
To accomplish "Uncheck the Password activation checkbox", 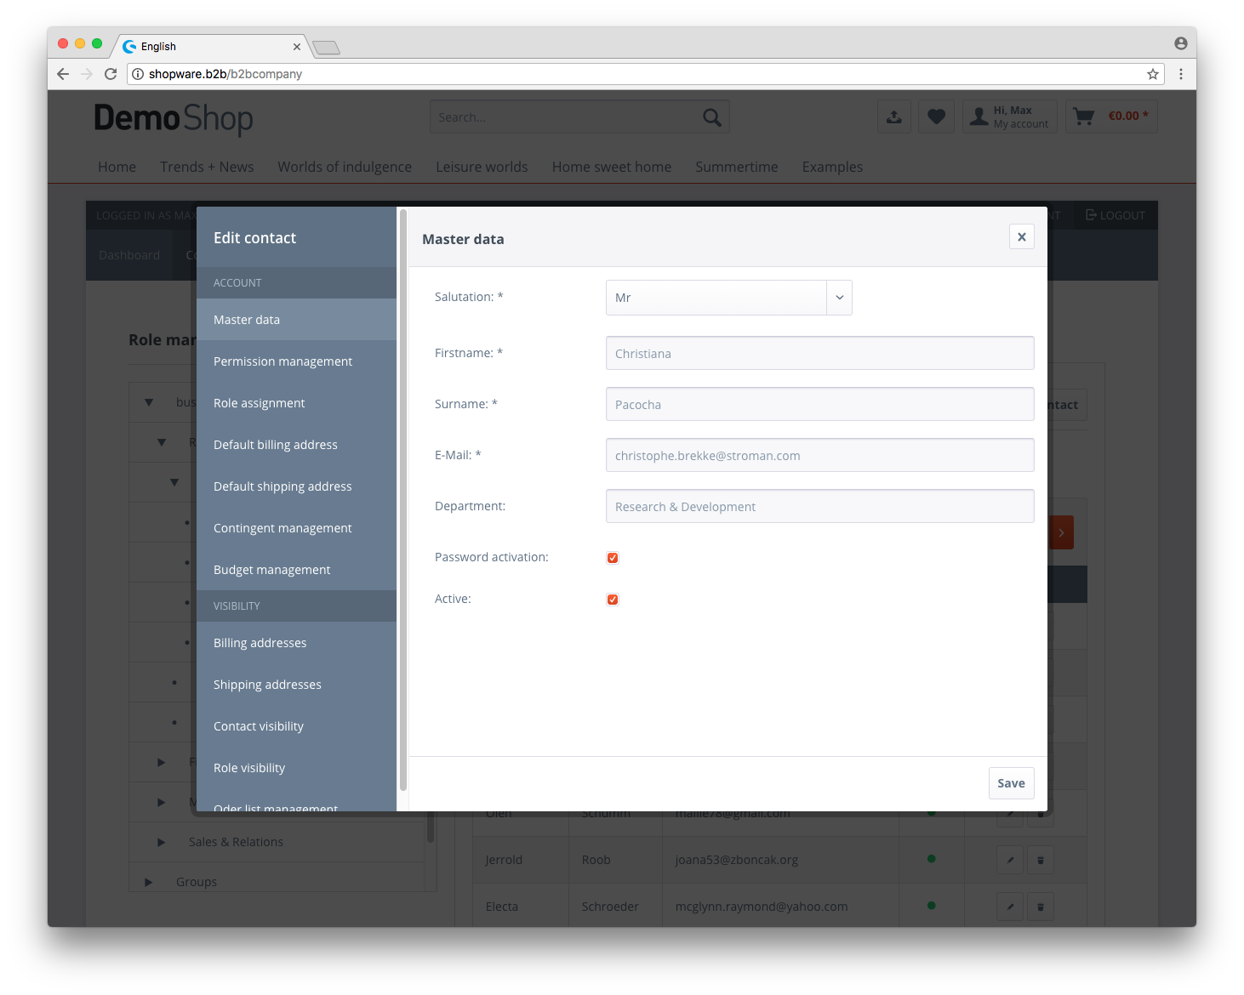I will click(x=613, y=558).
